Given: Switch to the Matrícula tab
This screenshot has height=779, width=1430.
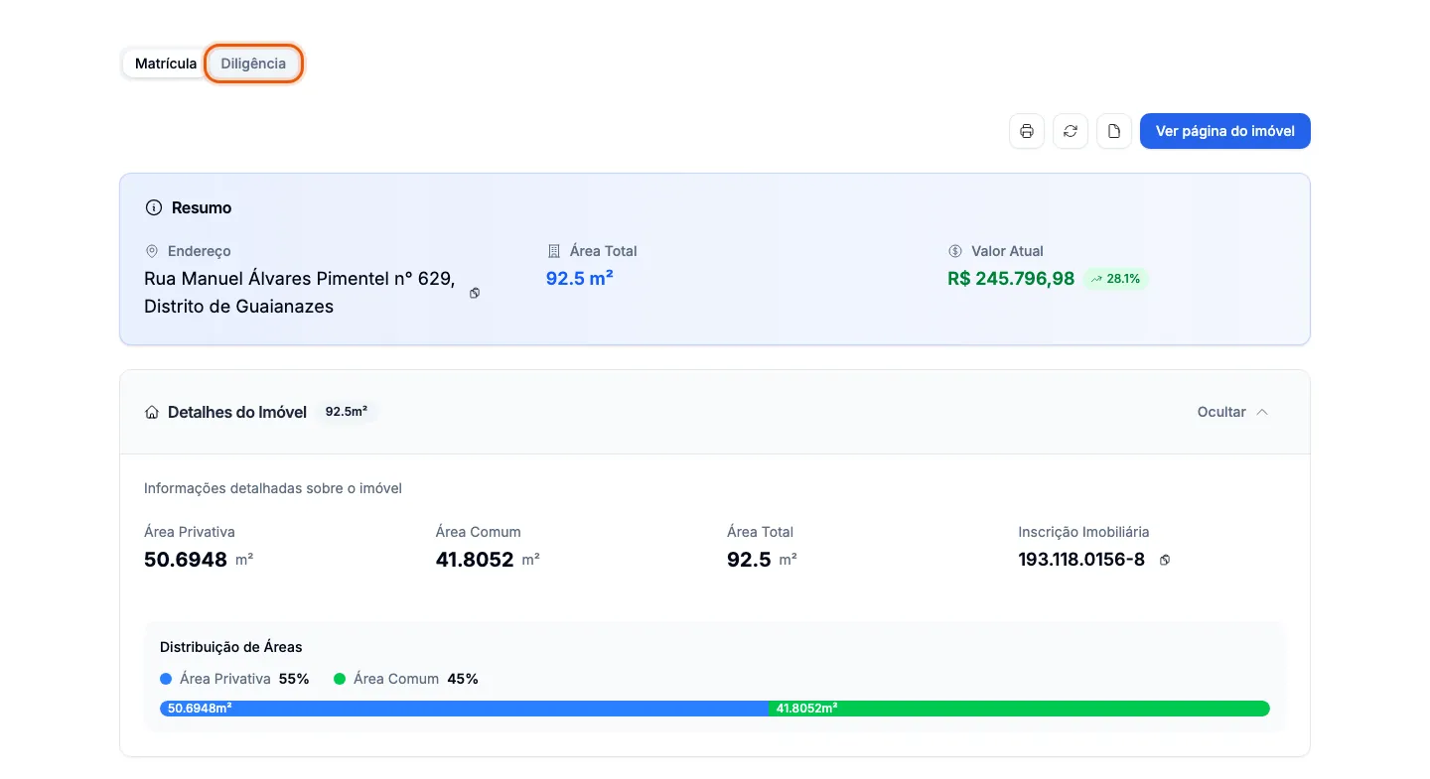Looking at the screenshot, I should (x=166, y=64).
